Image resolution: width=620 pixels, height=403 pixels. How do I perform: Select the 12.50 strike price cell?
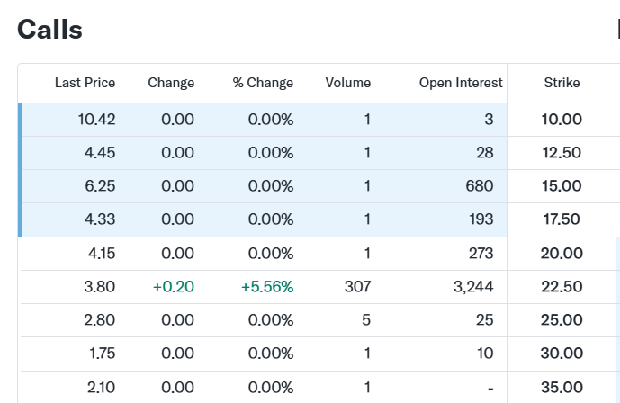562,153
